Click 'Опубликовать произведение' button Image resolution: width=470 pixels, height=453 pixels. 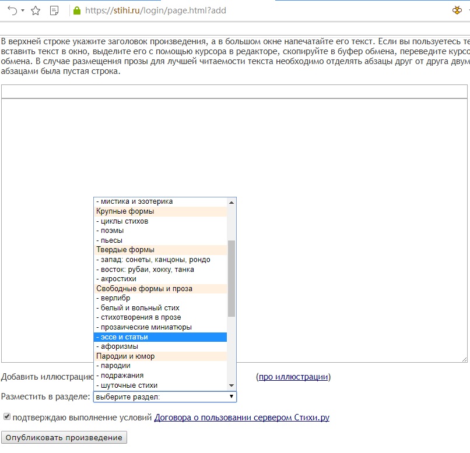(x=64, y=437)
